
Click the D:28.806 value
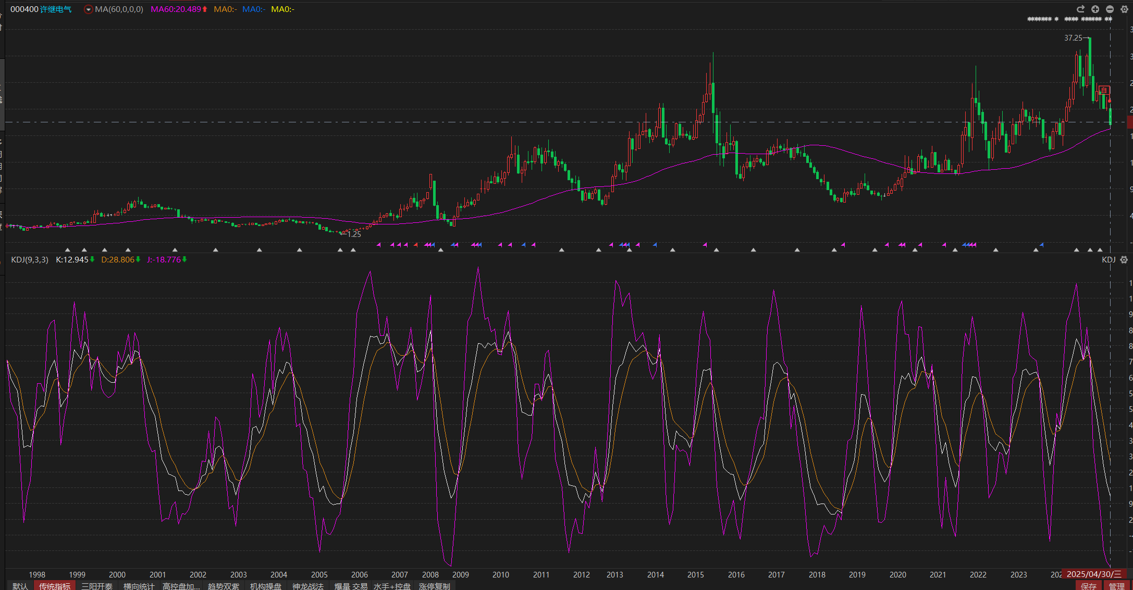pyautogui.click(x=118, y=259)
